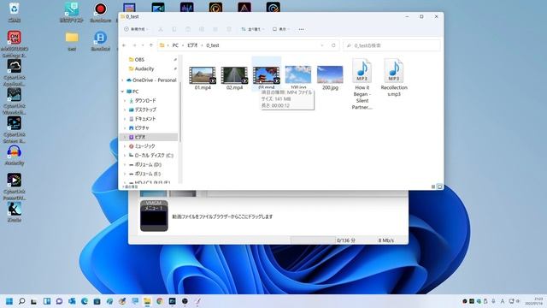
Task: Open the 新規作成 (New) dropdown
Action: 136,29
